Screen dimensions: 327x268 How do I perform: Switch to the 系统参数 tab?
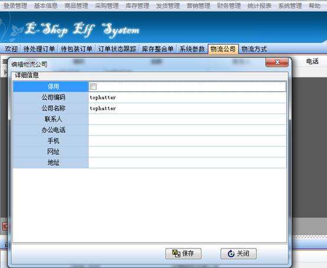coord(192,49)
